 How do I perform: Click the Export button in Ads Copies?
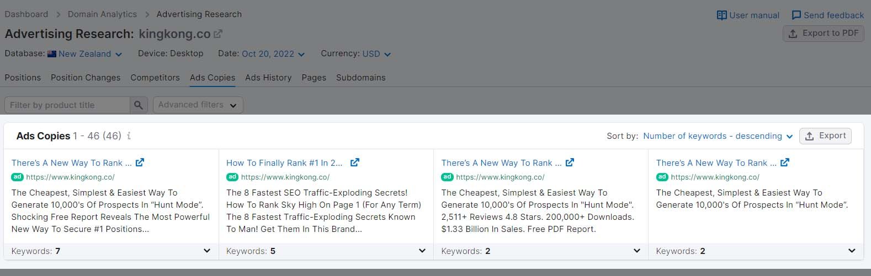pos(825,136)
